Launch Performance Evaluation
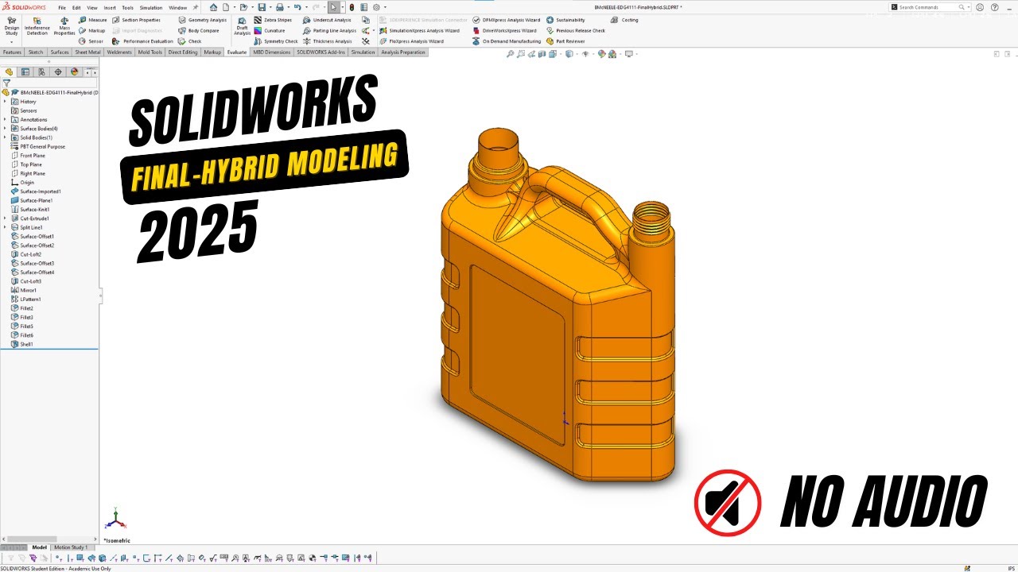 [x=142, y=41]
